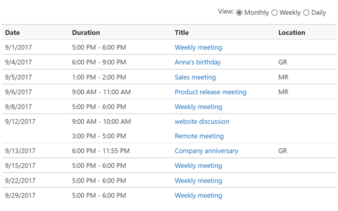
Task: Click the Date column header
Action: (12, 33)
